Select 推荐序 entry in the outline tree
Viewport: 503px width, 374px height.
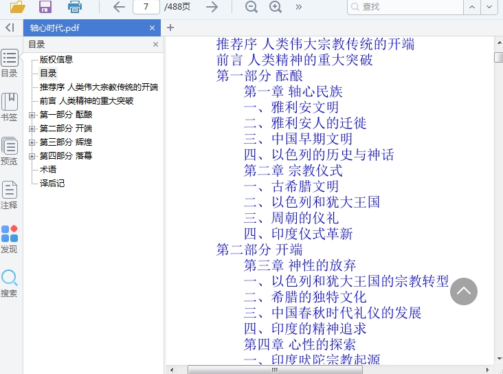point(99,87)
